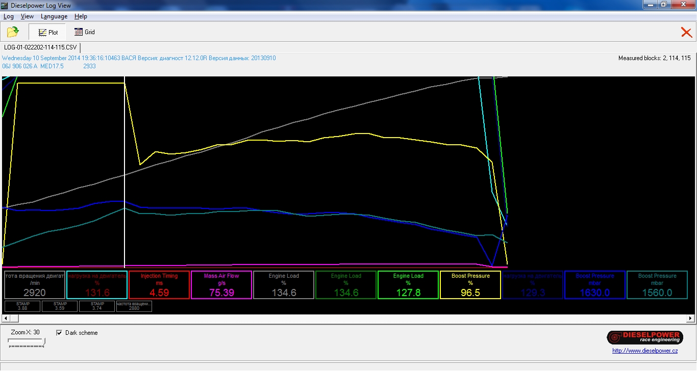
Task: Open the Language menu
Action: (54, 16)
